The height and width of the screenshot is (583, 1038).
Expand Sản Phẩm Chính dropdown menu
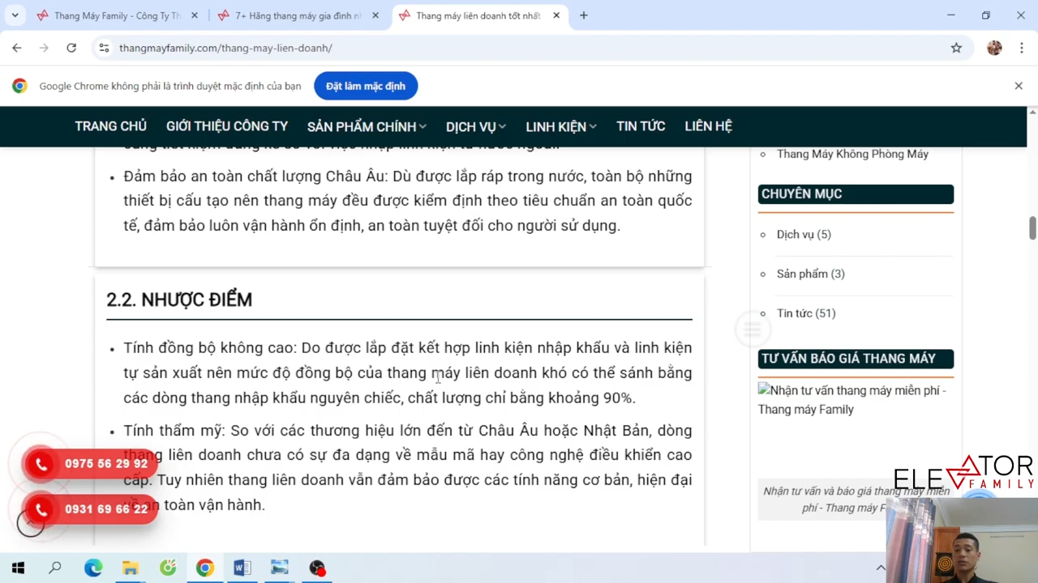pos(367,126)
